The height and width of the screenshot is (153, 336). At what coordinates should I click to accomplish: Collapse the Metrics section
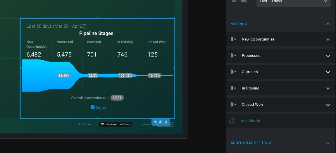tap(328, 24)
